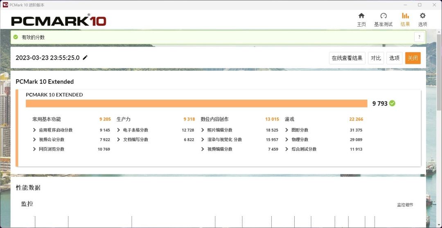Click the value 10 769 for 网页浏览分数

104,149
